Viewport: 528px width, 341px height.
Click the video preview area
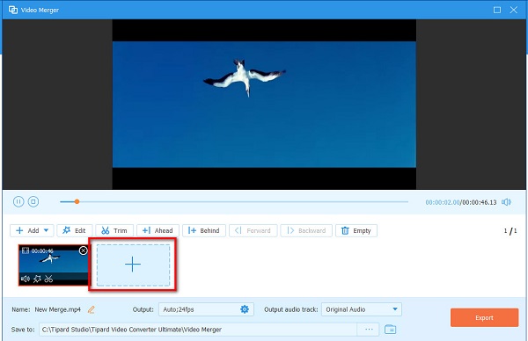coord(264,105)
